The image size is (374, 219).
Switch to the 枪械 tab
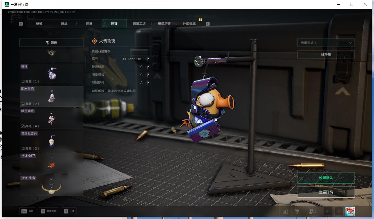point(39,24)
